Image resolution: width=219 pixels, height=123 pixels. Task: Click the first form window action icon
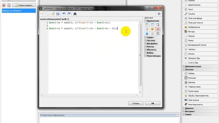147,25
